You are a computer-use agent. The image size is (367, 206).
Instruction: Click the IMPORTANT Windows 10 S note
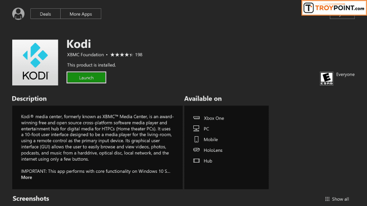(x=96, y=171)
